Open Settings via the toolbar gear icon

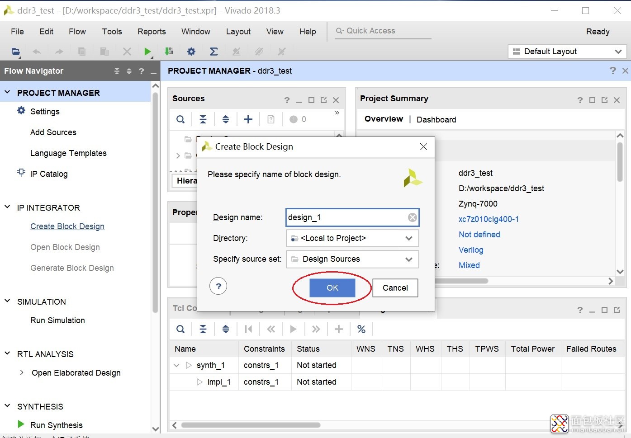click(191, 52)
